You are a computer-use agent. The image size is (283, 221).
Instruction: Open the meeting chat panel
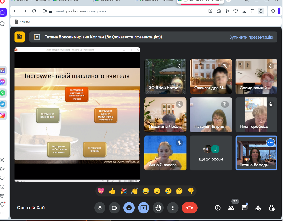pos(245,208)
